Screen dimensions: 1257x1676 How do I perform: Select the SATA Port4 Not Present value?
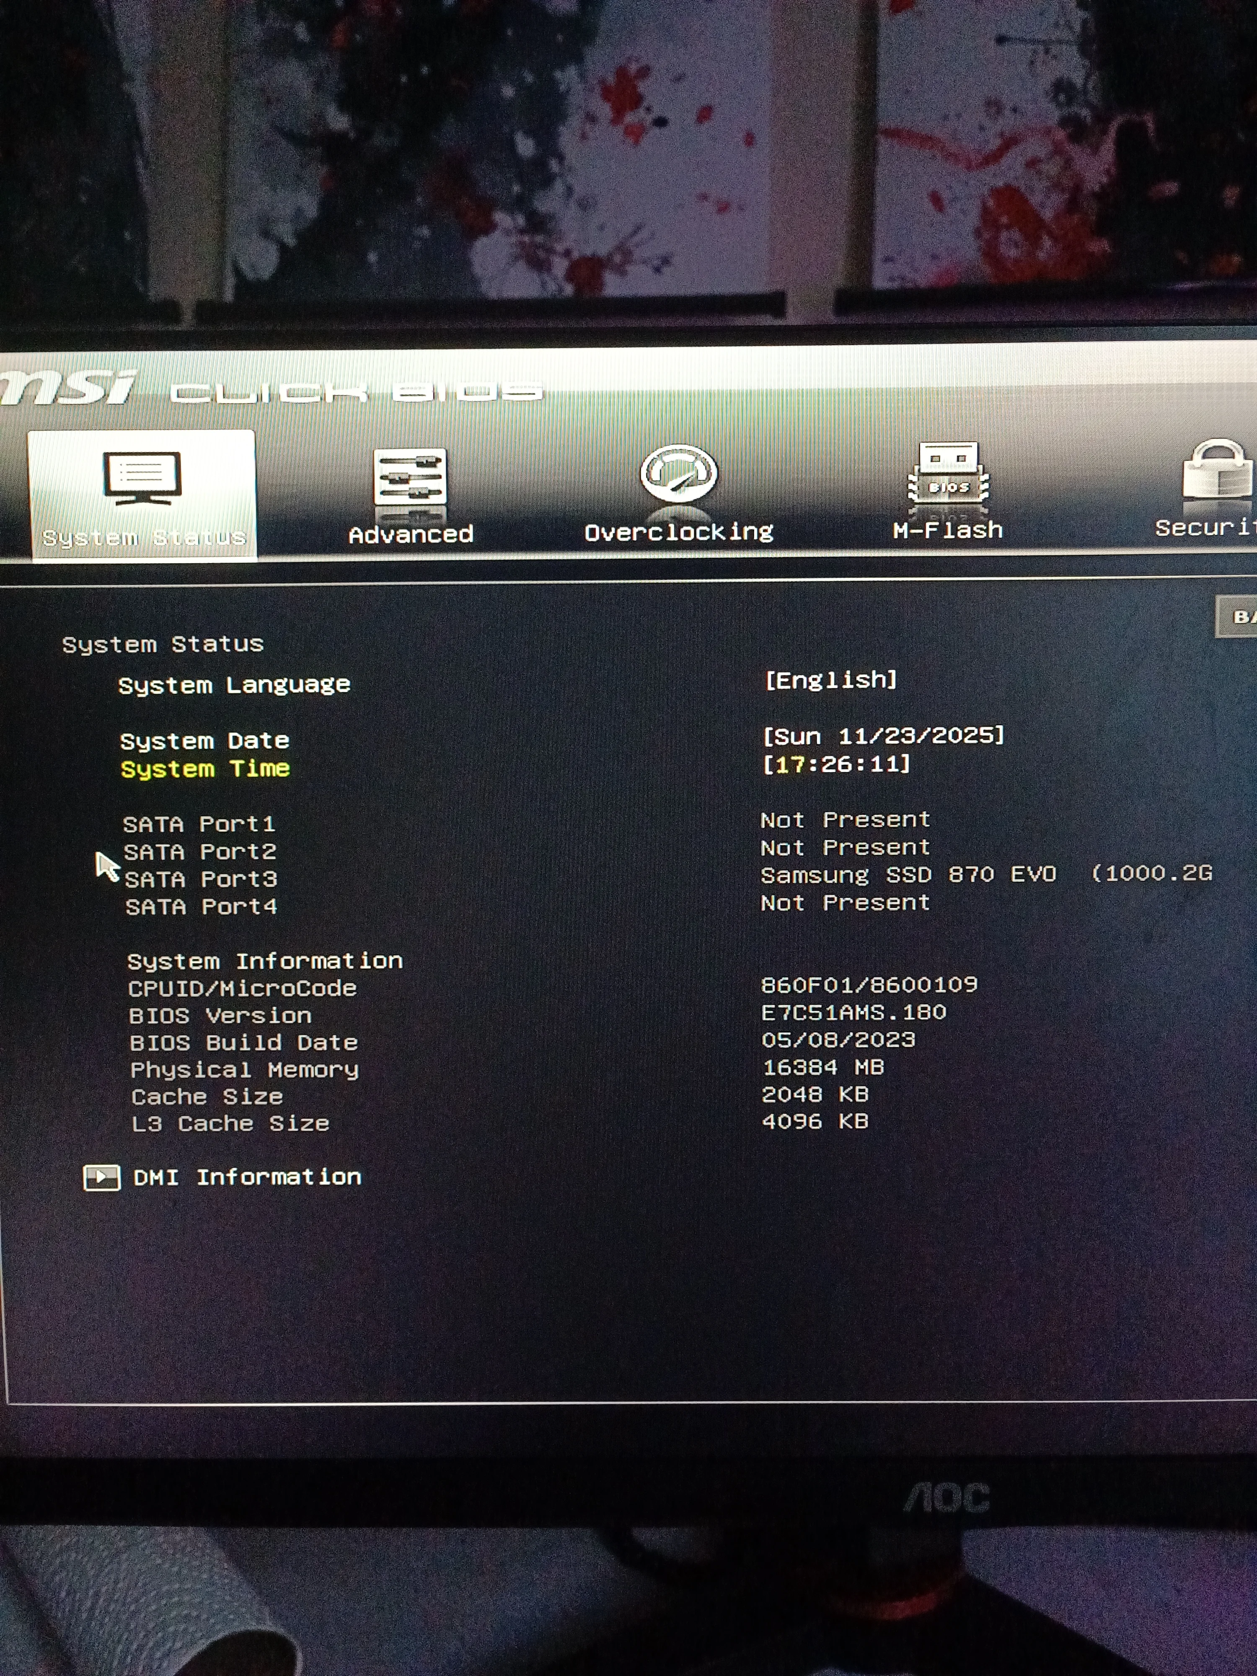(845, 903)
